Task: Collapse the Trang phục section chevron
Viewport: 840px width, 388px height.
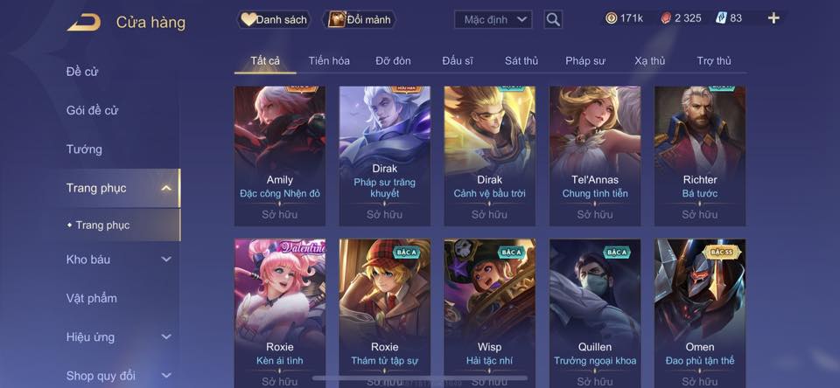Action: tap(166, 188)
